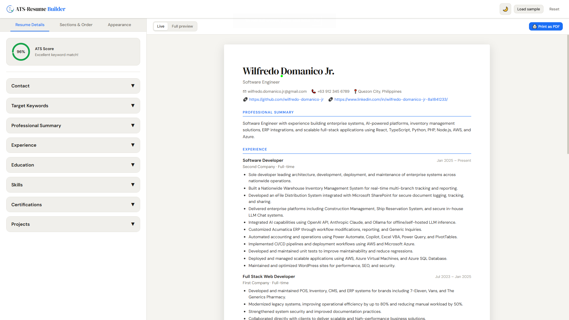569x320 pixels.
Task: Open the Sections & Order tab
Action: pyautogui.click(x=76, y=25)
